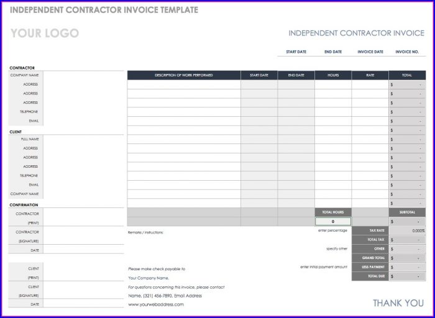Click the 'THANK YOU' text
Screen dimensions: 435x318
coord(398,303)
